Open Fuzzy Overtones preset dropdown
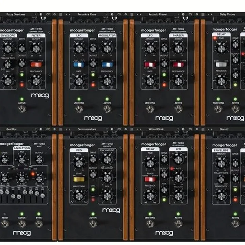 [36, 14]
